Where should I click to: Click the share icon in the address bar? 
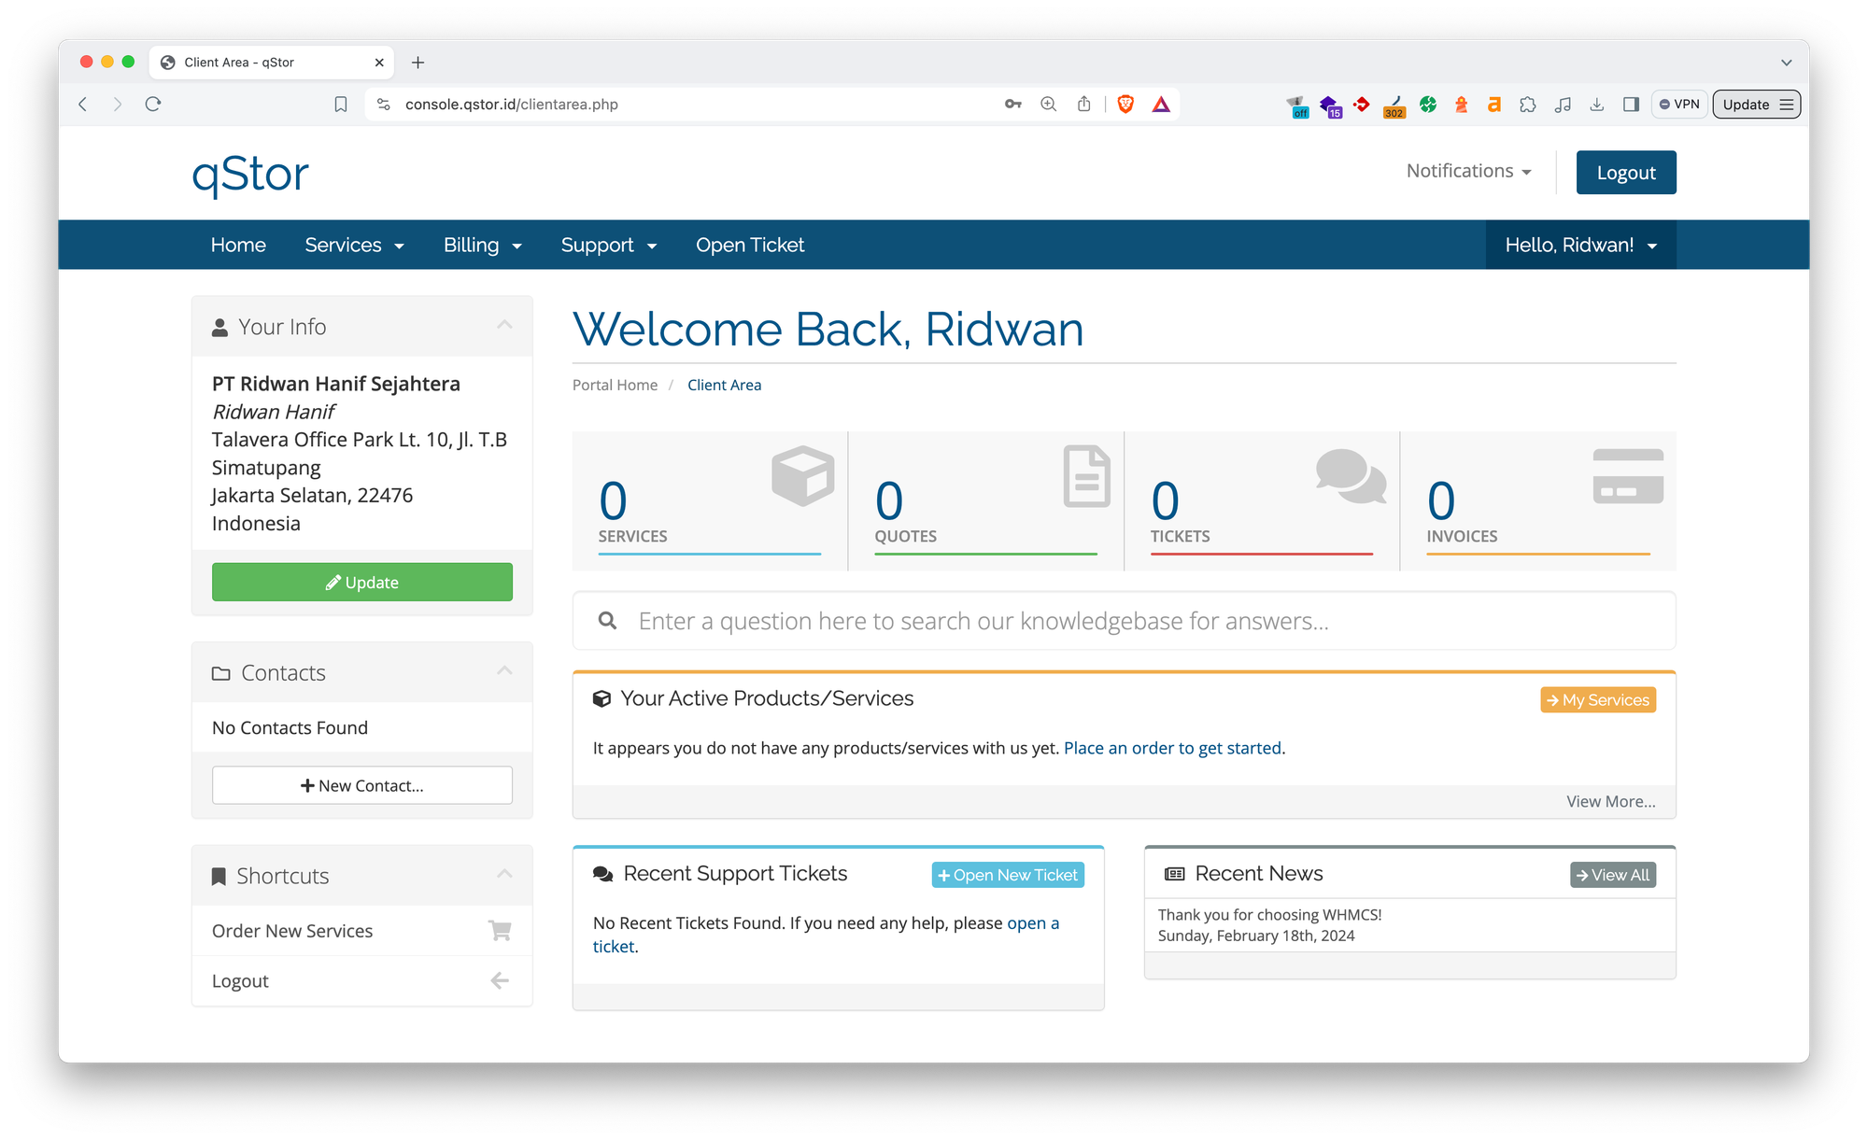(1083, 105)
